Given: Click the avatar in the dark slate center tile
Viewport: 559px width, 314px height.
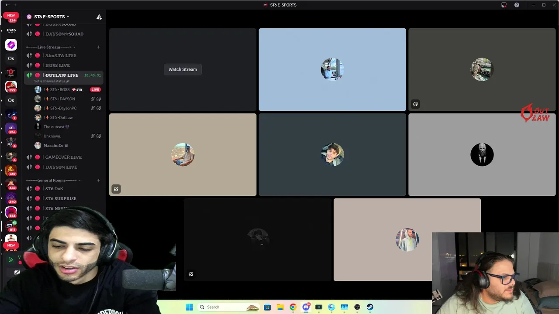Looking at the screenshot, I should point(332,155).
